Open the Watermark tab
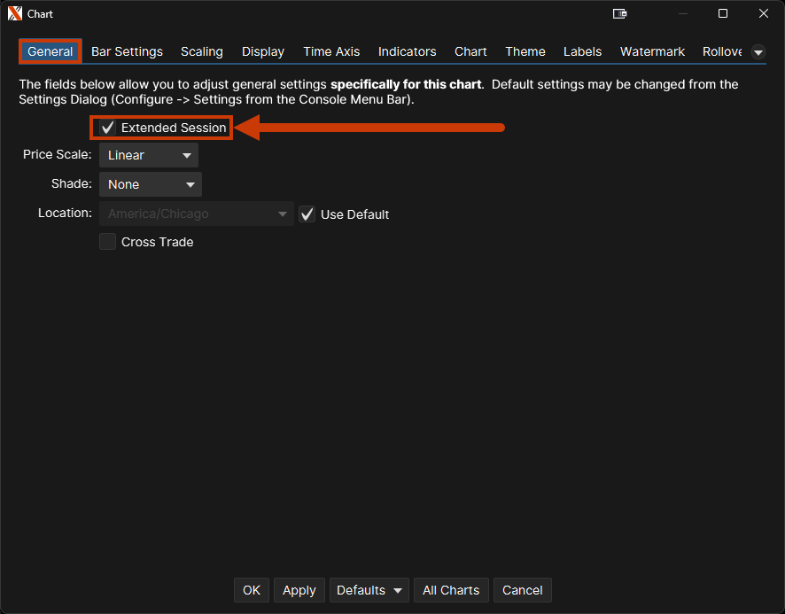Viewport: 785px width, 614px height. 652,51
